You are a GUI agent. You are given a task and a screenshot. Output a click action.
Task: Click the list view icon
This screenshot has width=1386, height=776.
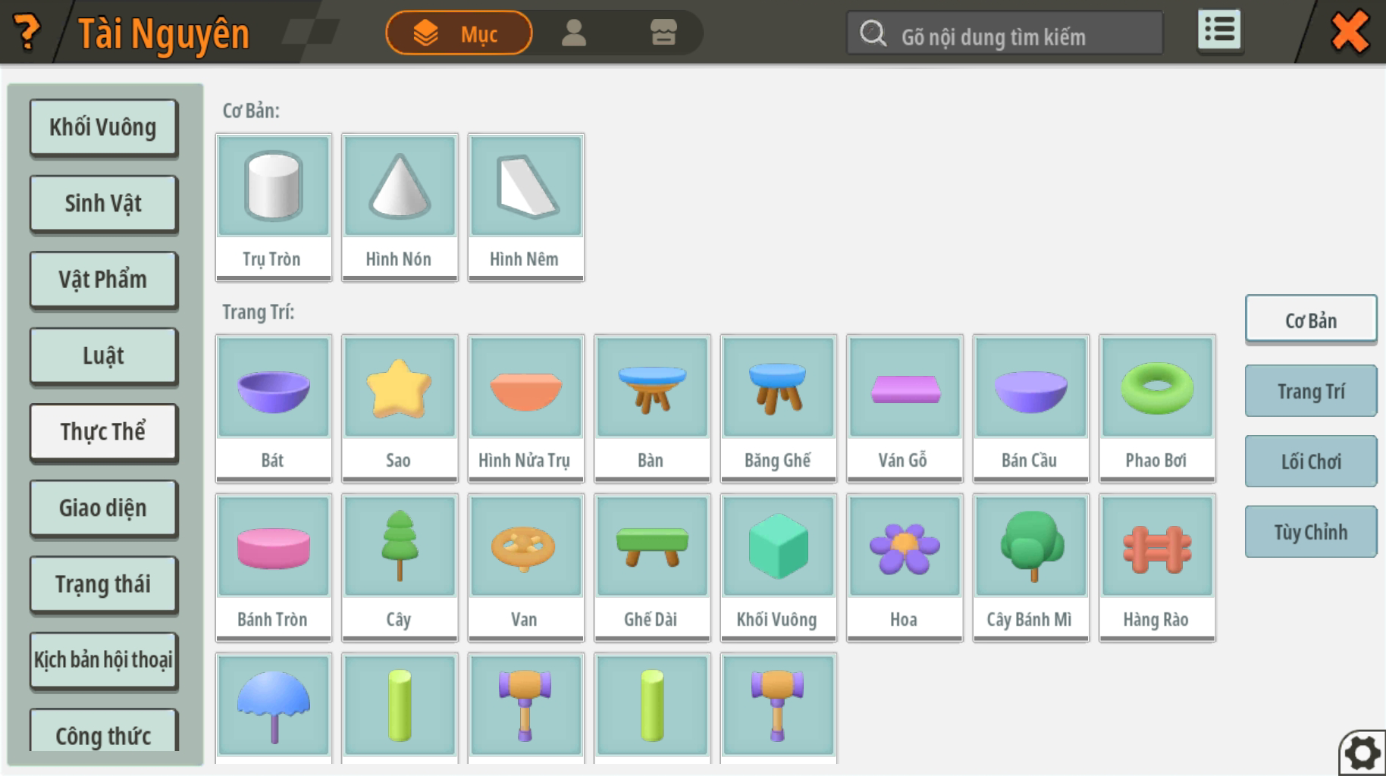tap(1218, 31)
